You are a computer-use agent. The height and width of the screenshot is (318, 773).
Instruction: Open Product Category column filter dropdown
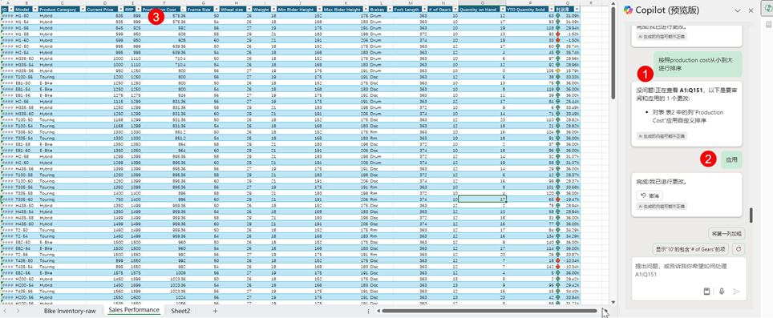pyautogui.click(x=83, y=10)
